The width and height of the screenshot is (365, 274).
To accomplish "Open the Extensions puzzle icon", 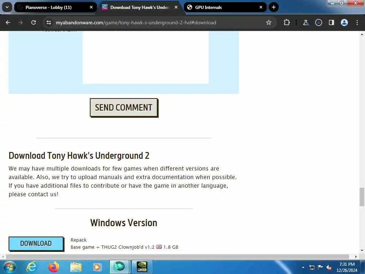I will (287, 22).
